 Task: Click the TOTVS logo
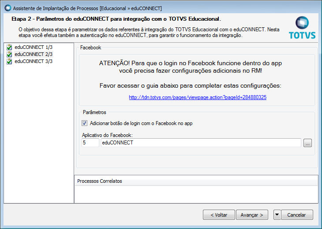(302, 27)
